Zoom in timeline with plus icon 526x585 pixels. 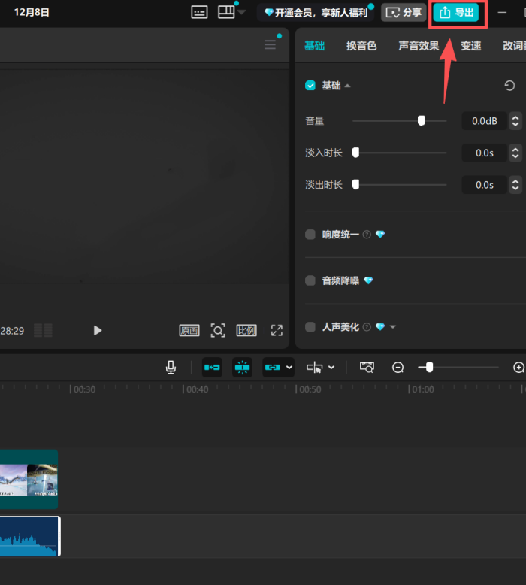(x=519, y=368)
